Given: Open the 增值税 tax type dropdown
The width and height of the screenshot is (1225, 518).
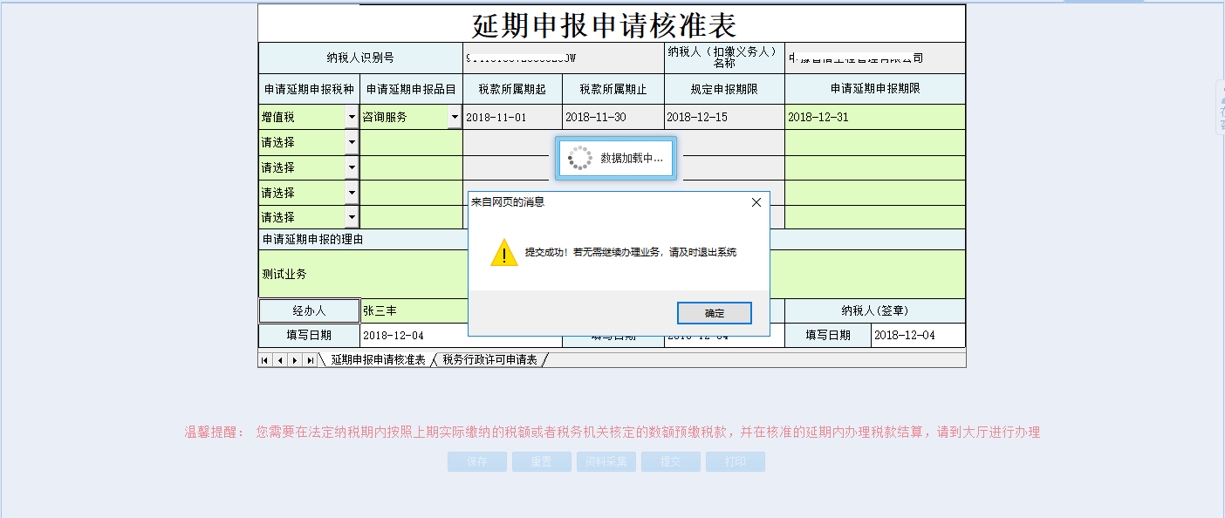Looking at the screenshot, I should [352, 116].
